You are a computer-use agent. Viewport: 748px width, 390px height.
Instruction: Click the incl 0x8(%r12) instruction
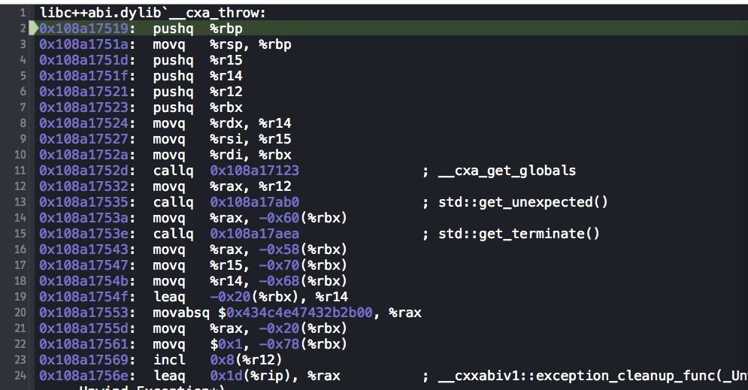point(218,360)
